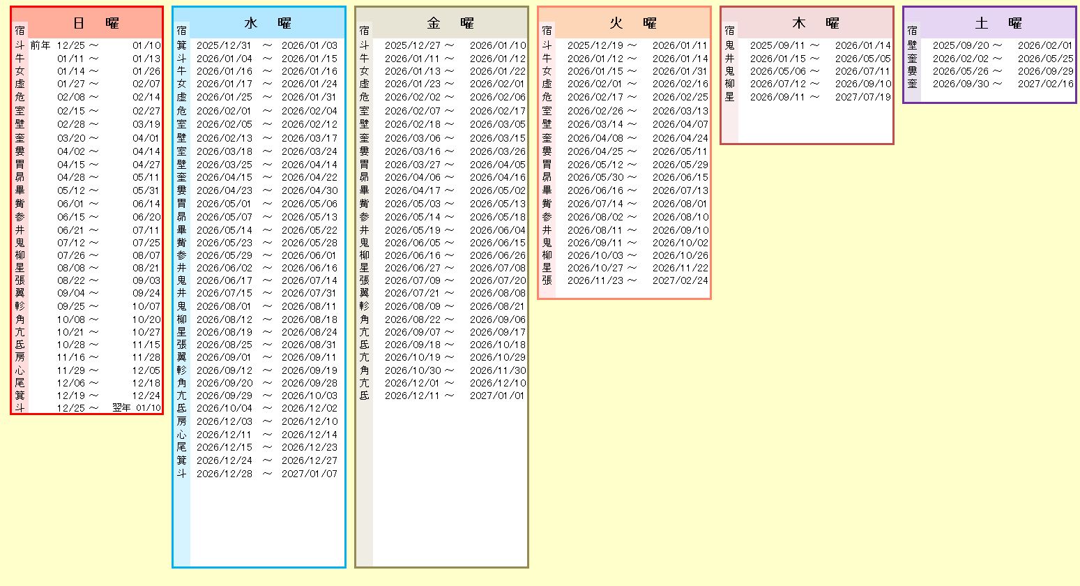Click the 木曜 table header
The image size is (1080, 586).
pyautogui.click(x=815, y=23)
